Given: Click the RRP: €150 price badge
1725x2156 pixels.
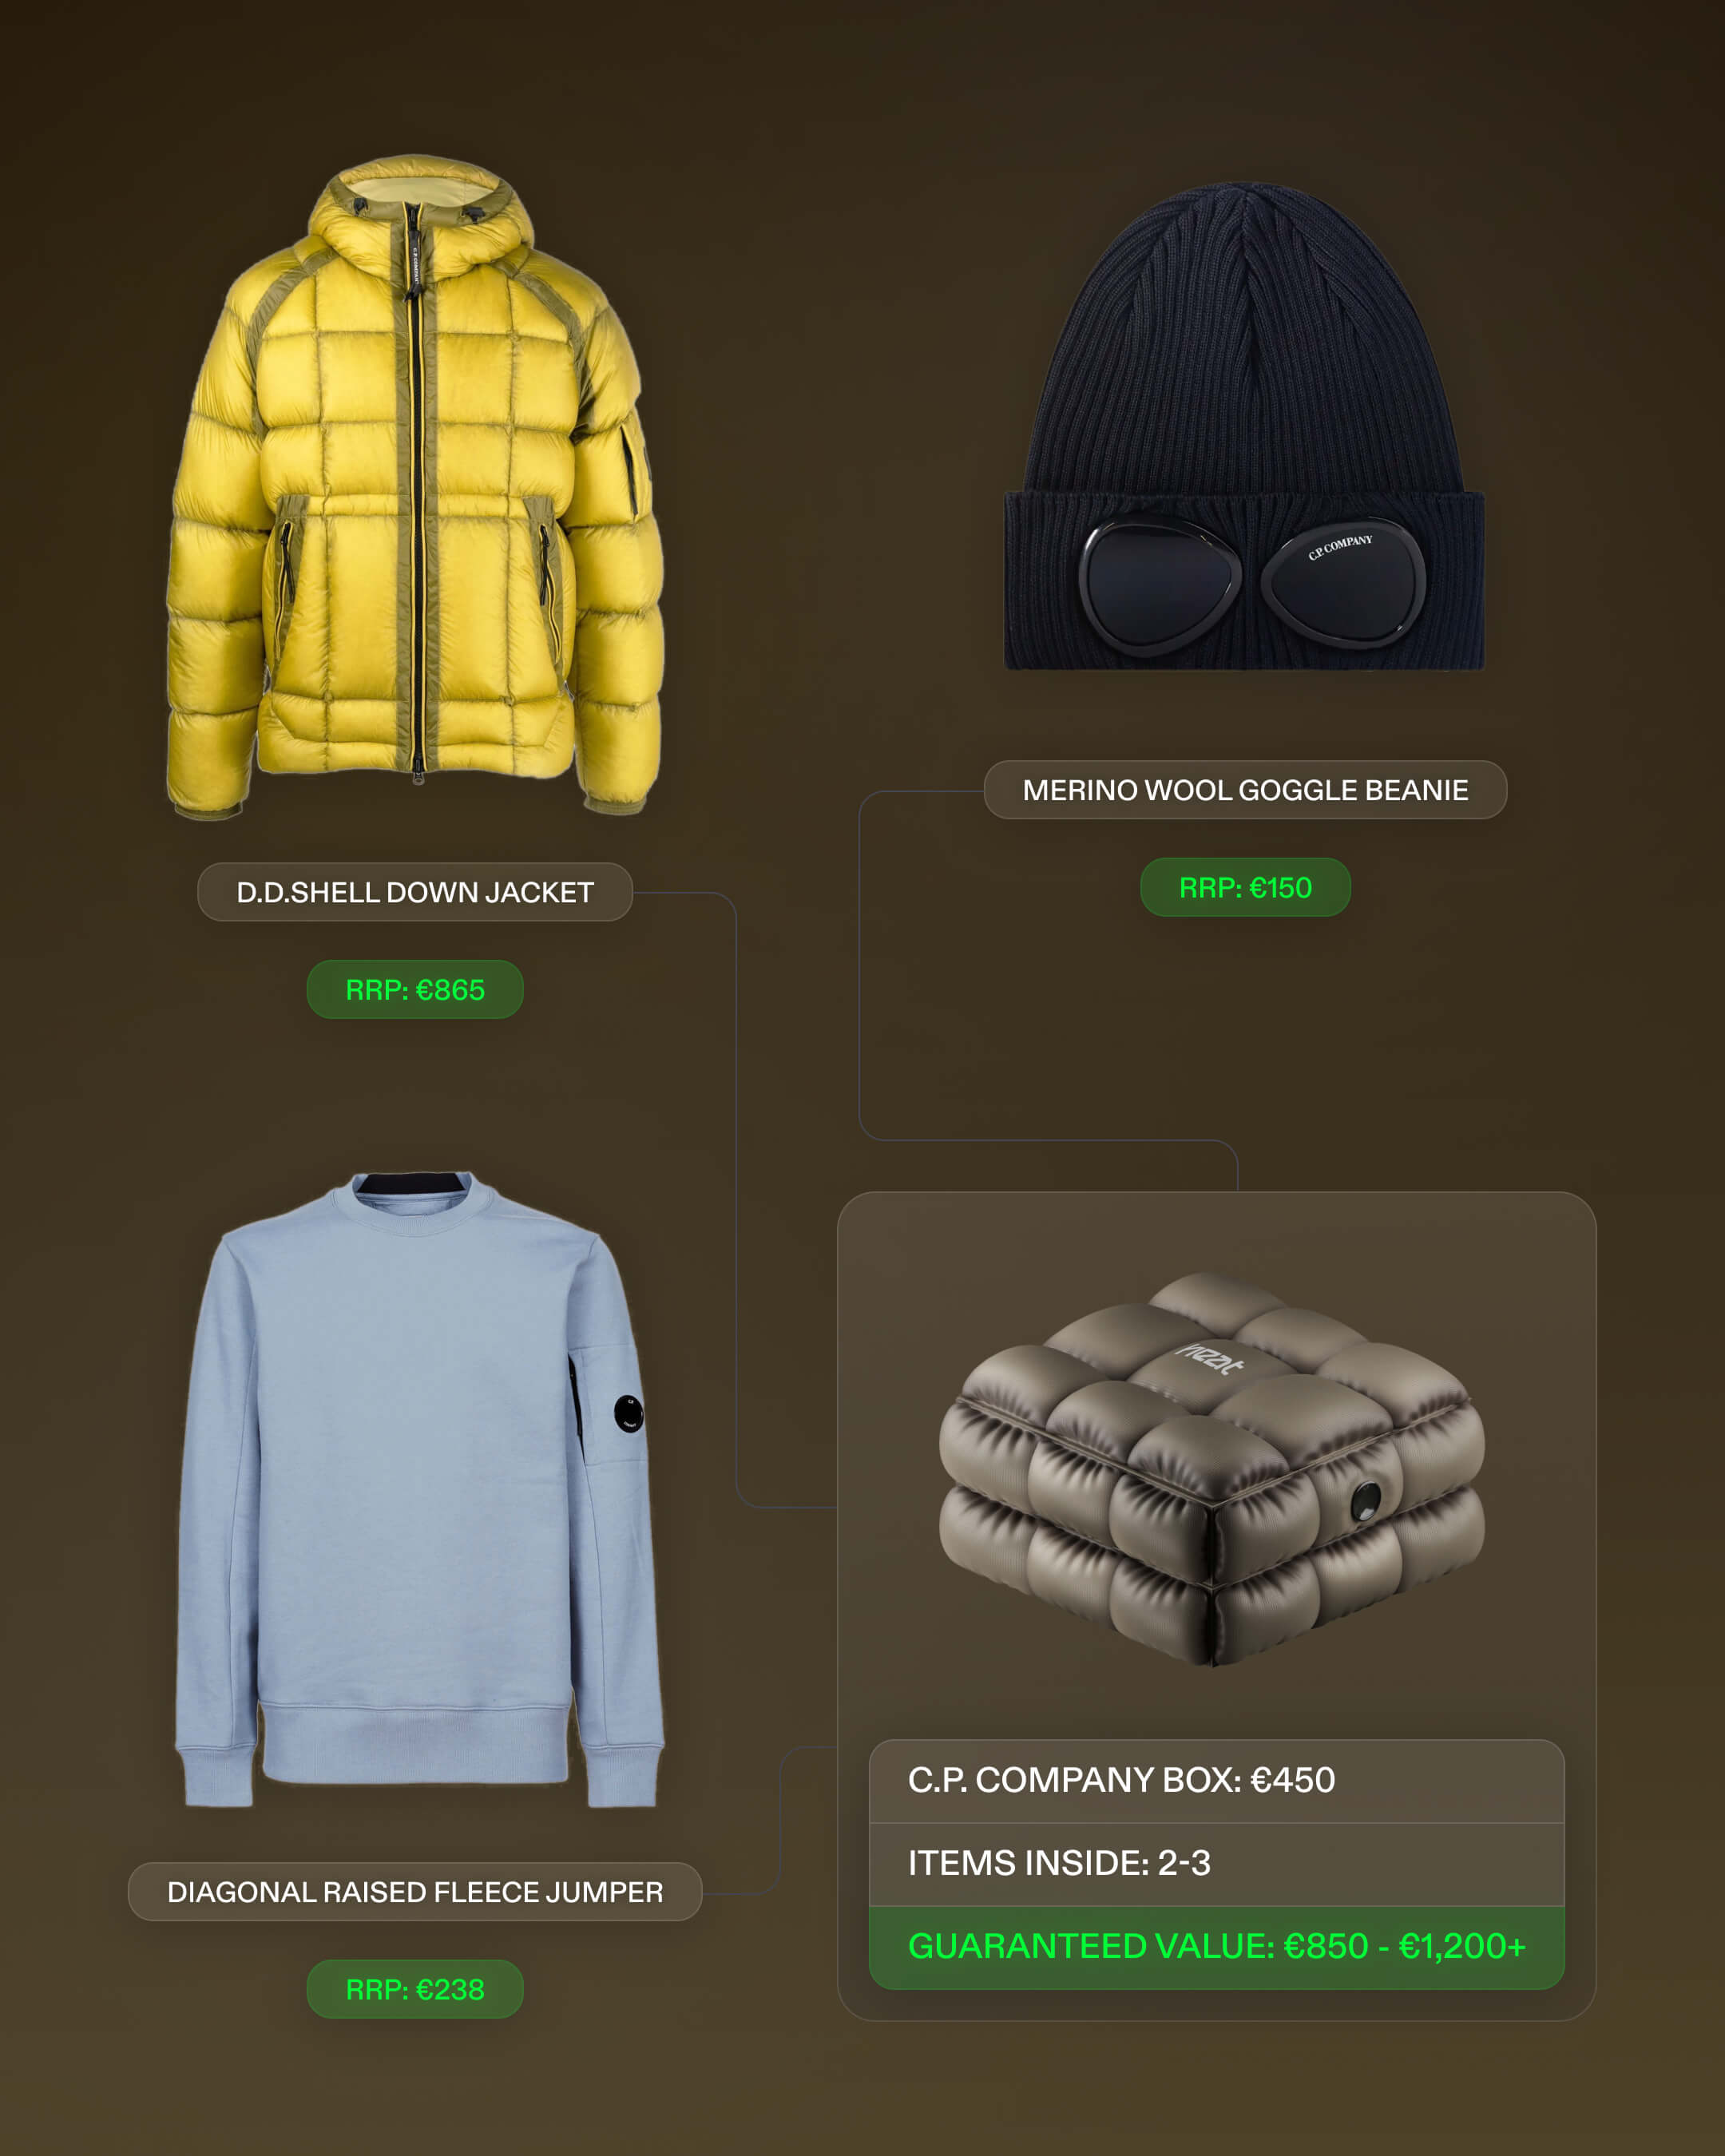Looking at the screenshot, I should point(1245,888).
